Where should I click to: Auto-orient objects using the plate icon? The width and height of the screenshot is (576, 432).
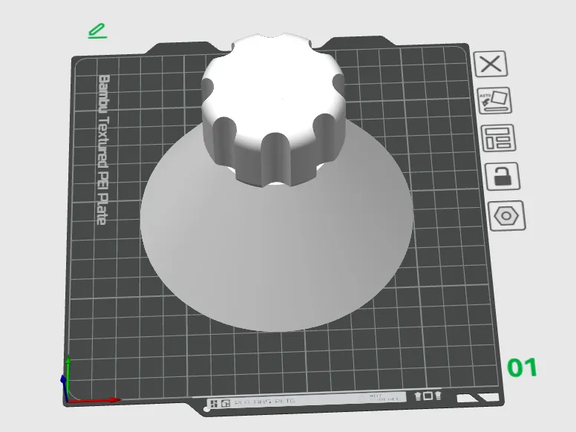494,101
